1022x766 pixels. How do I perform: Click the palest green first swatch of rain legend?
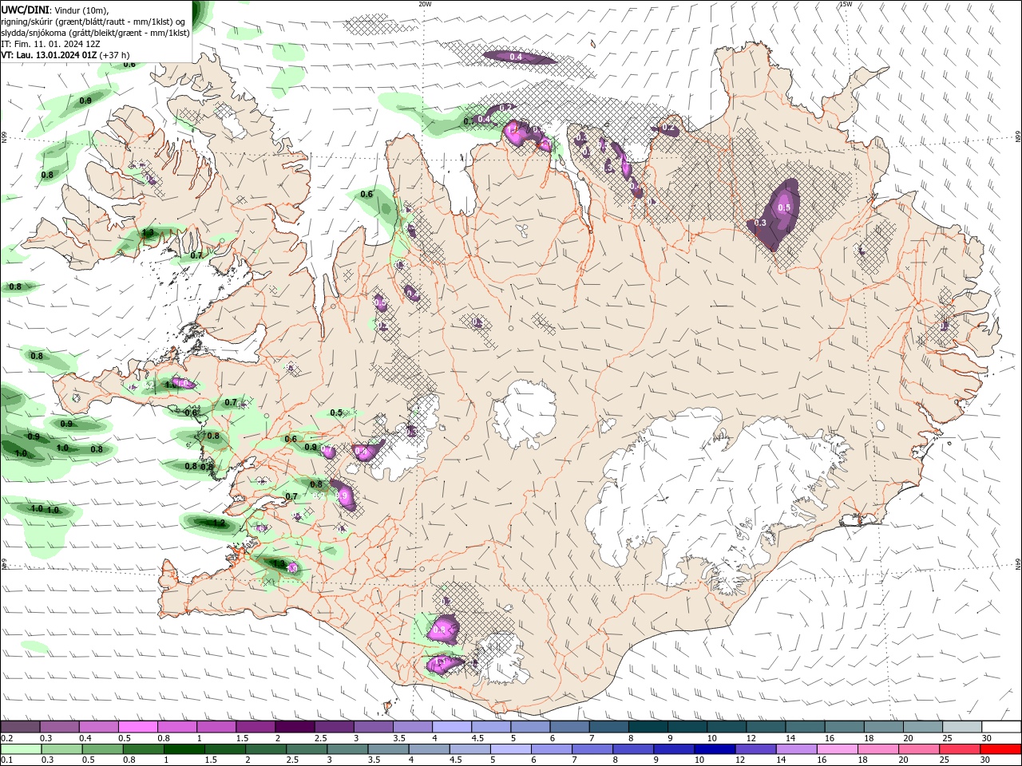[22, 750]
